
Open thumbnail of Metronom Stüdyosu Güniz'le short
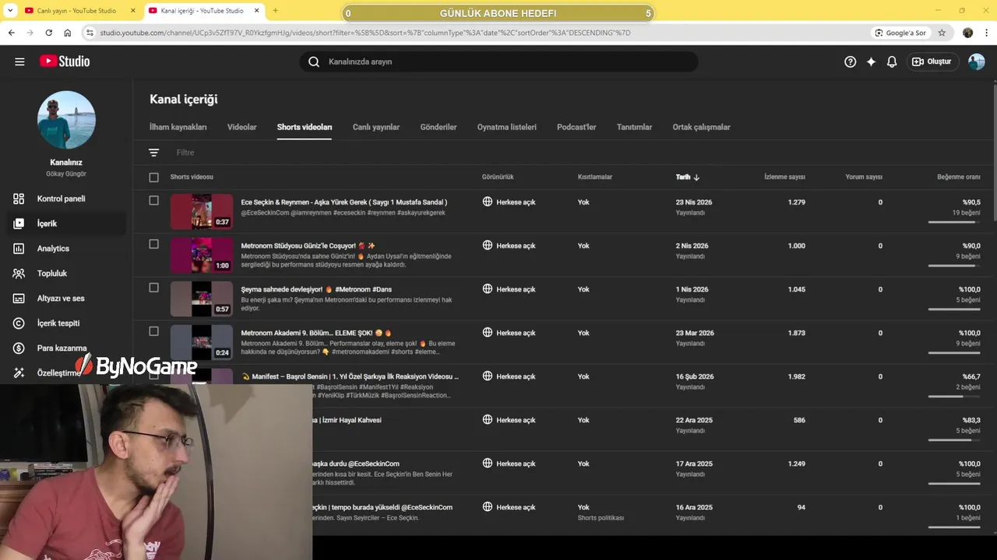[202, 255]
